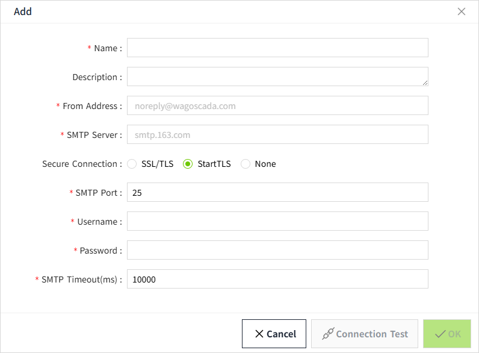Click the SMTP Timeout(ms) label
Image resolution: width=479 pixels, height=353 pixels.
click(81, 280)
